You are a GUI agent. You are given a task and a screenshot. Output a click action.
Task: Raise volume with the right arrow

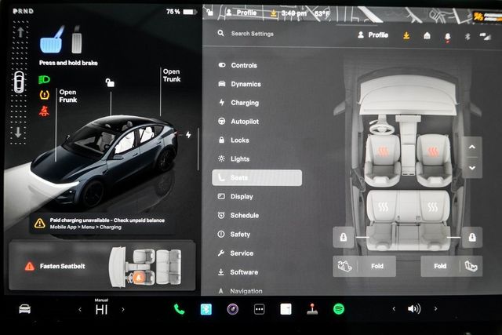(435, 309)
